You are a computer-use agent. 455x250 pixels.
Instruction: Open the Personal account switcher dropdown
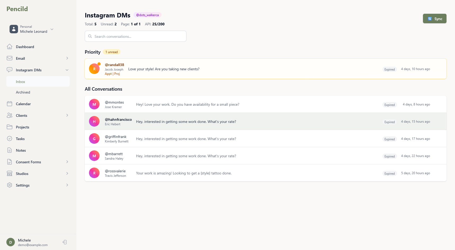52,29
